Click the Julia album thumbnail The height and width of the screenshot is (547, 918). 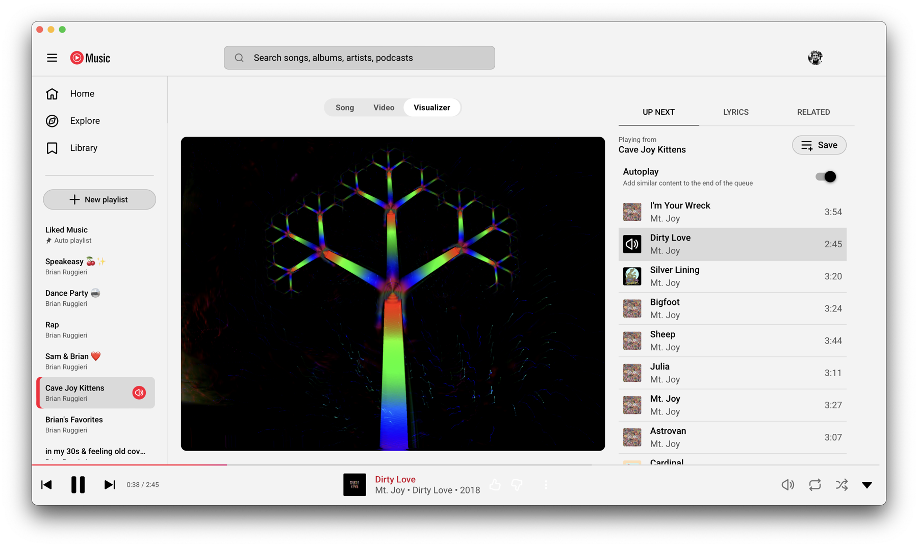[x=632, y=373]
